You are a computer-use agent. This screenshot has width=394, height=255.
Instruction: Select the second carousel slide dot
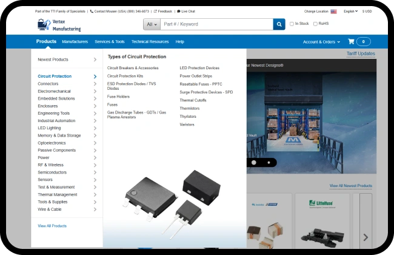point(269,162)
